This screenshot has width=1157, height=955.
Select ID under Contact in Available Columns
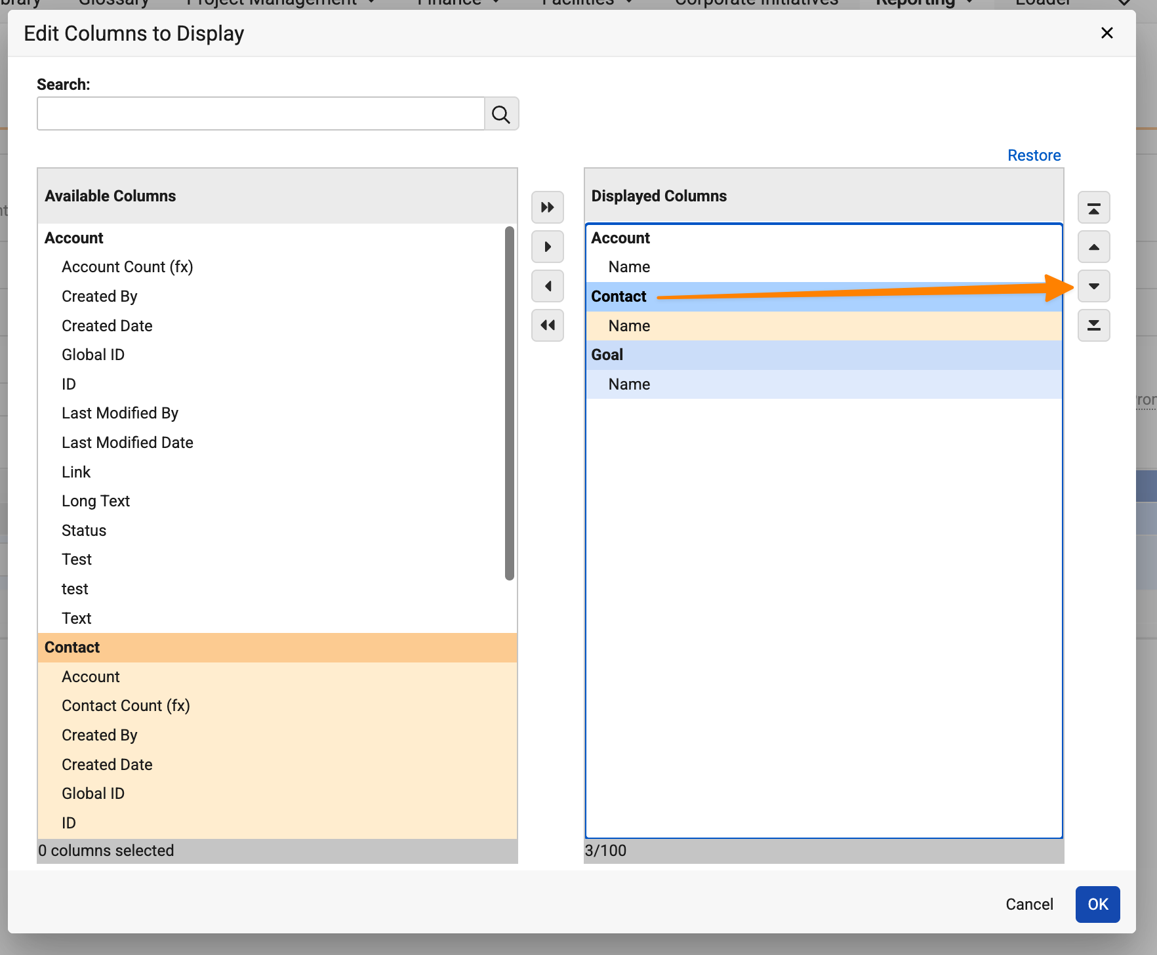pos(277,823)
